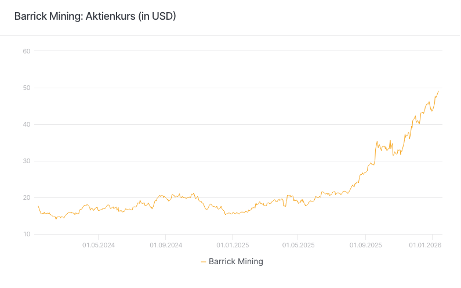Click the 01.01.2025 x-axis date label
461x288 pixels.
pos(233,245)
